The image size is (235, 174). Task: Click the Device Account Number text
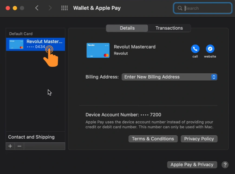click(123, 115)
